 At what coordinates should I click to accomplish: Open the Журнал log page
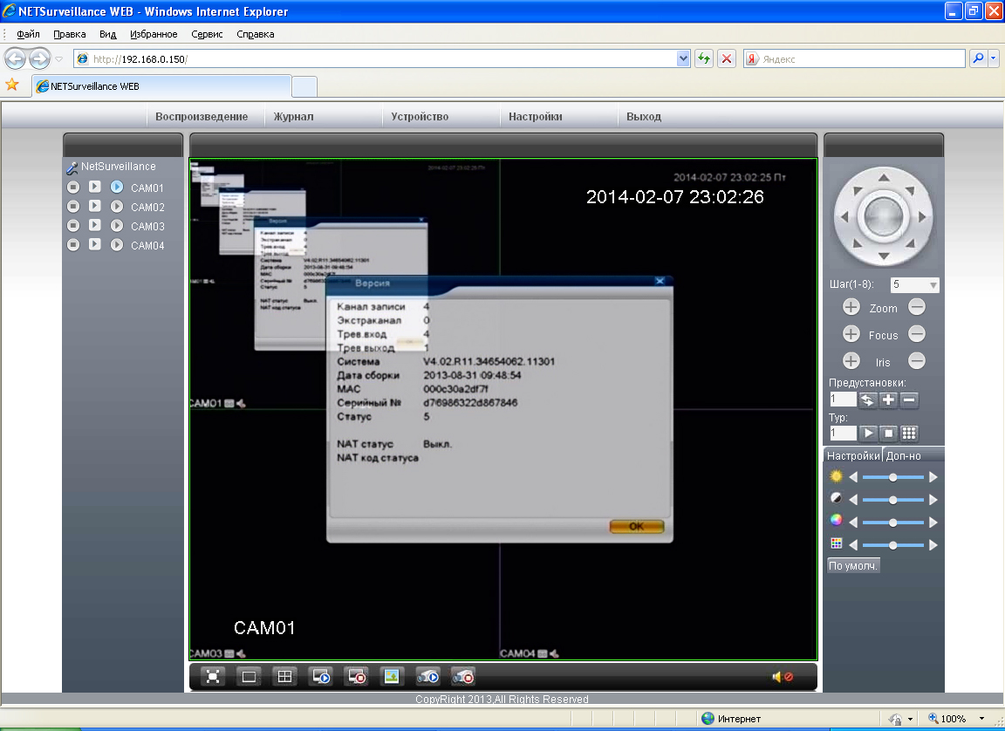[293, 117]
